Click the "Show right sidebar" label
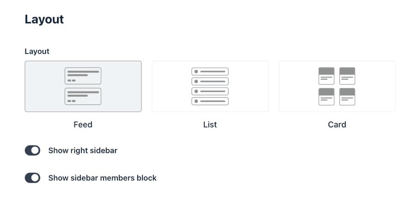This screenshot has width=416, height=205. [x=83, y=151]
